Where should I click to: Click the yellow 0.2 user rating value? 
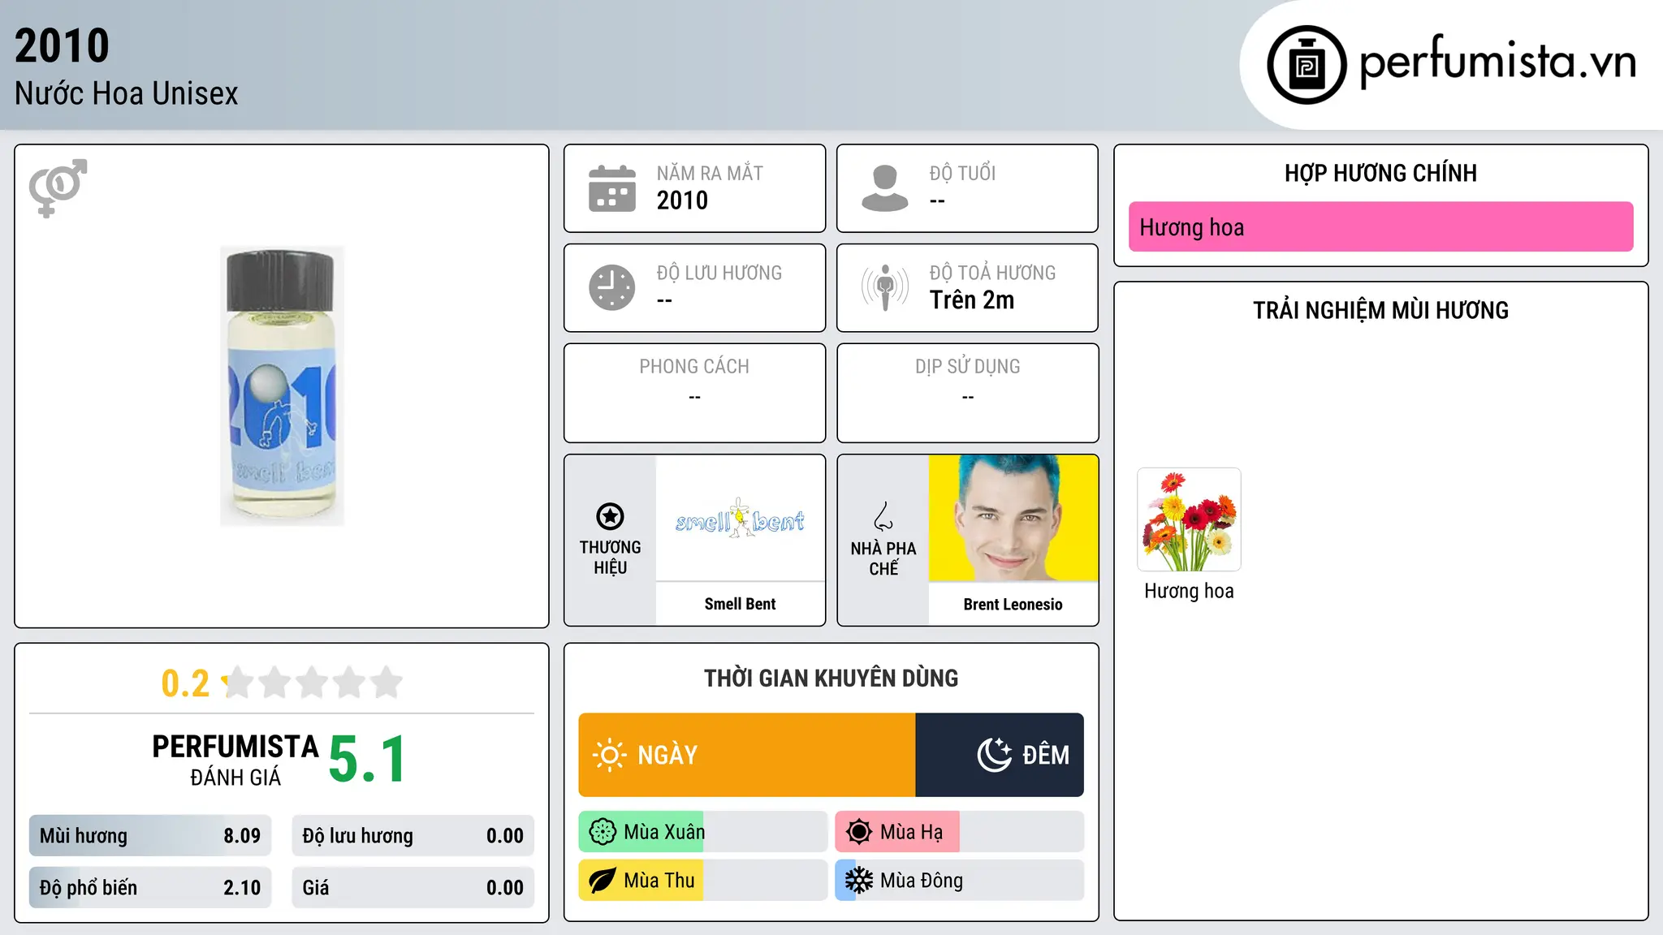185,683
